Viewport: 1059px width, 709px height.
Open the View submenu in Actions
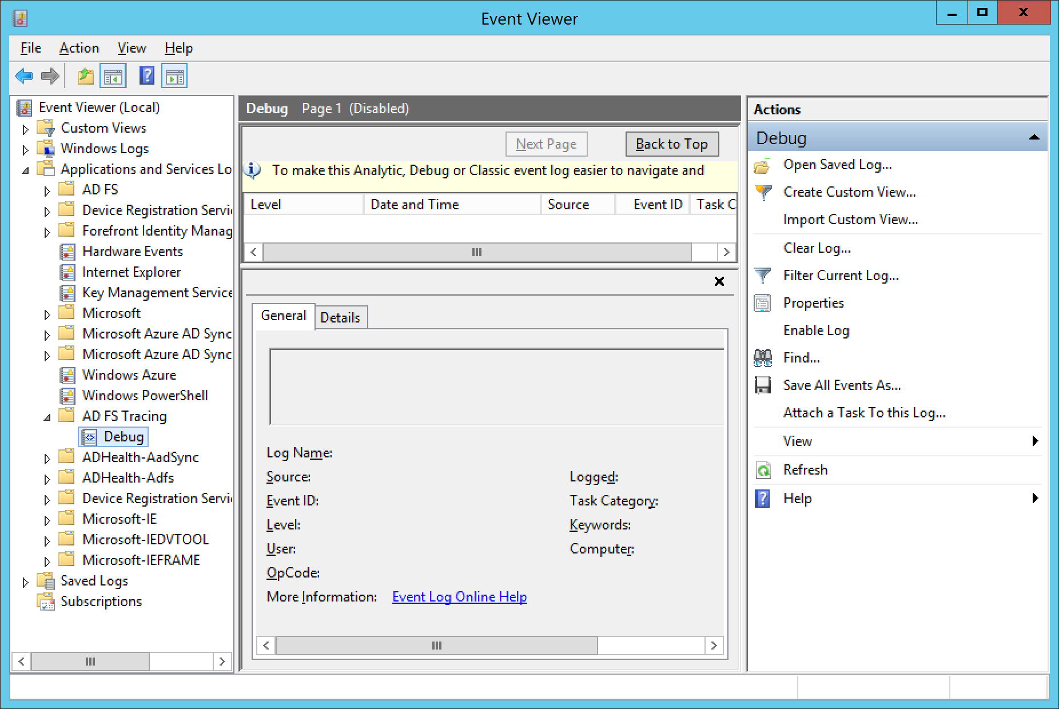[x=797, y=441]
